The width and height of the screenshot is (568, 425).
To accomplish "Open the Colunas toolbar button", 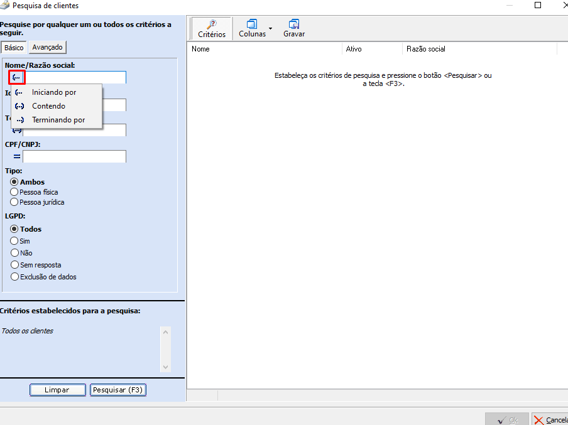I will tap(252, 29).
